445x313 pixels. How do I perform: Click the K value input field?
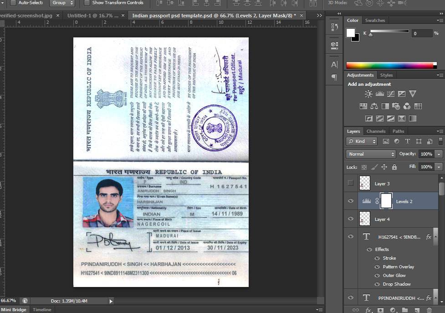pos(422,34)
